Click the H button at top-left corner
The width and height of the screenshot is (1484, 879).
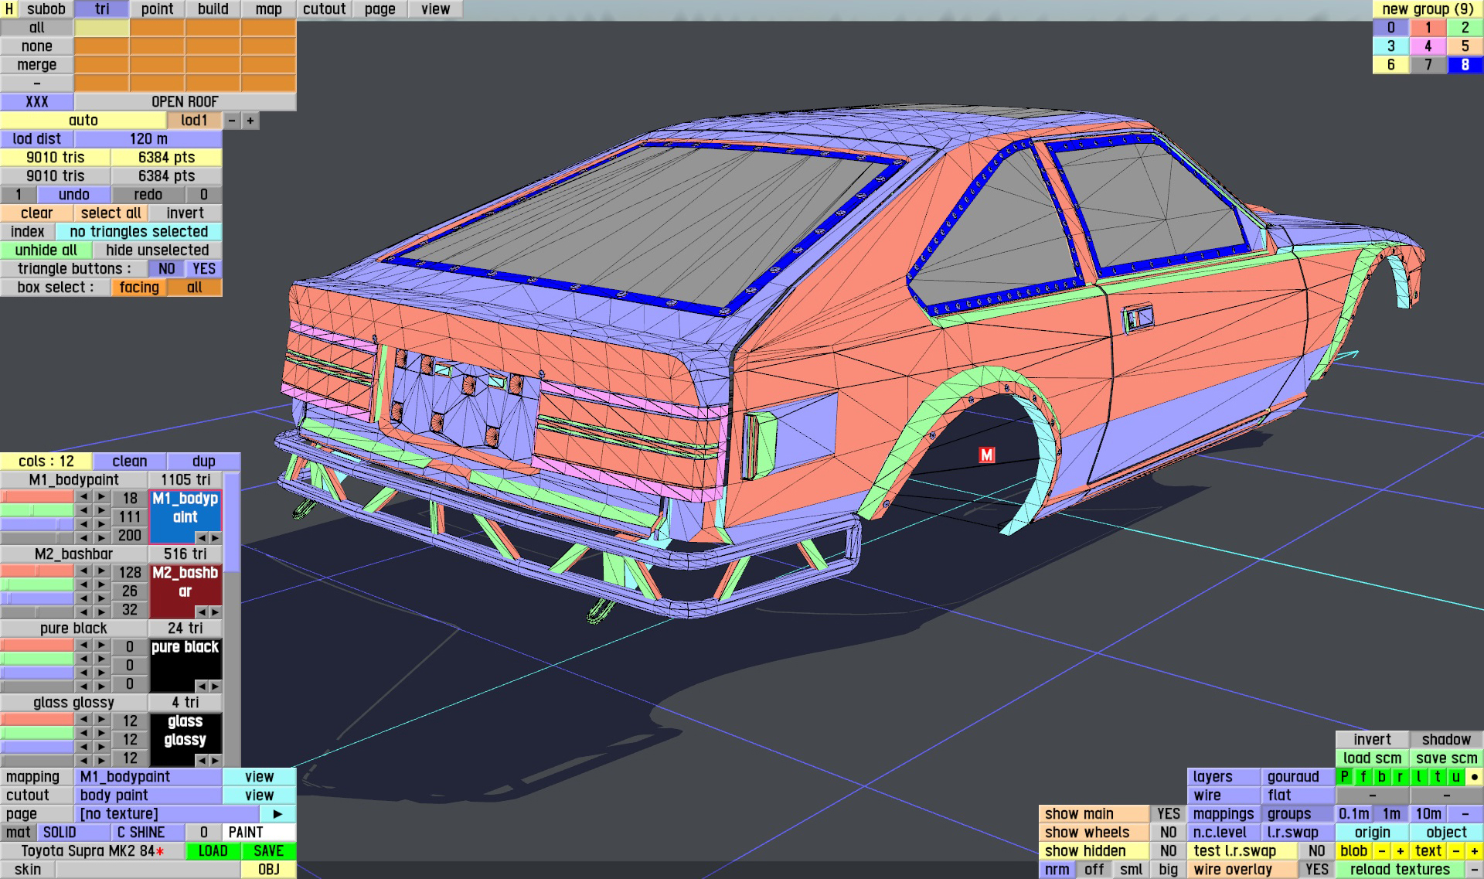pyautogui.click(x=9, y=9)
